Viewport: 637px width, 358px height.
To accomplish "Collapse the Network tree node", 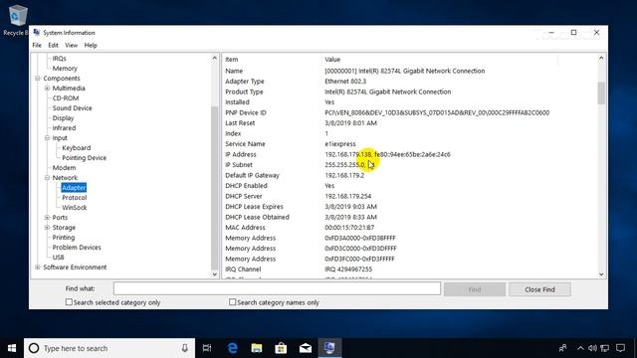I will pyautogui.click(x=47, y=178).
